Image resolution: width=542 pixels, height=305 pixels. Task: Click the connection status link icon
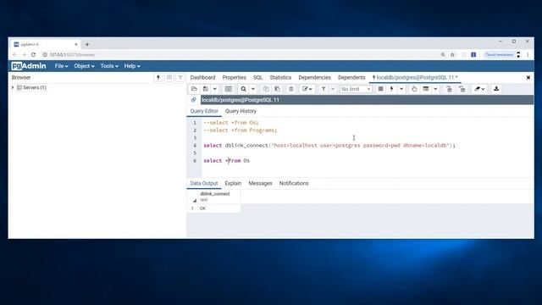(x=194, y=100)
